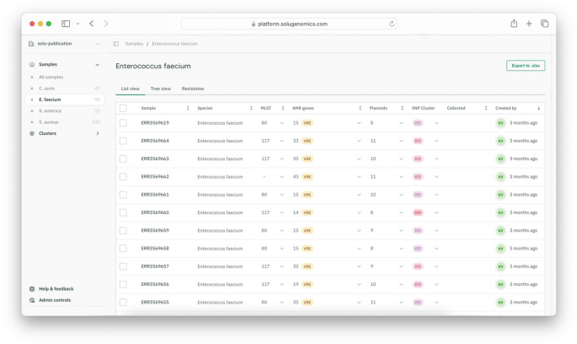Collapse the Samples section chevron

point(97,64)
